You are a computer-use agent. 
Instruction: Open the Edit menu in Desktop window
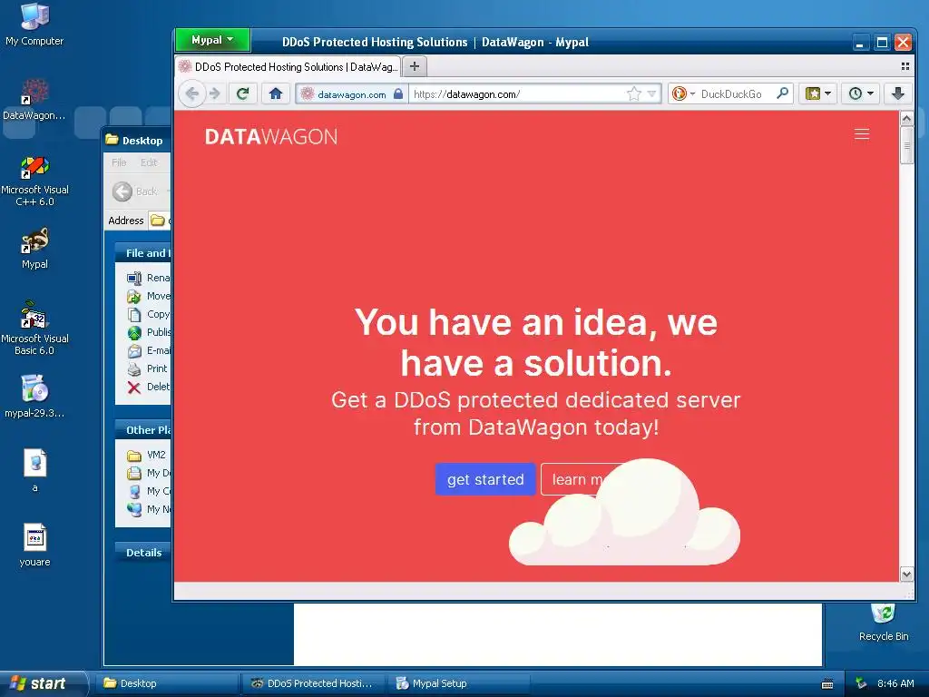pyautogui.click(x=149, y=162)
